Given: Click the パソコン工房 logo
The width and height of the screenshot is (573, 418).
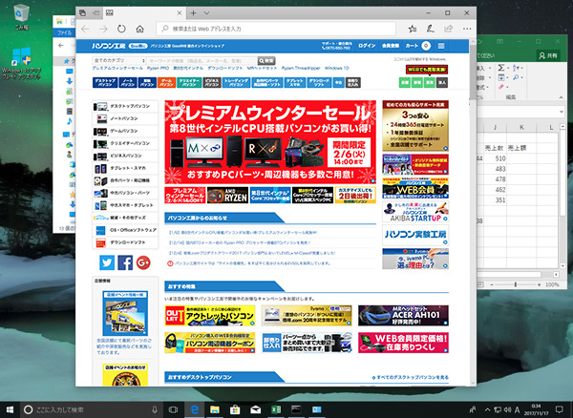Looking at the screenshot, I should (108, 46).
